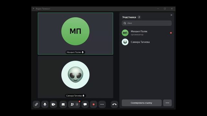Screen dimensions: 207x116
Task: Click the alien avatar in participants list
Action: click(x=125, y=42)
